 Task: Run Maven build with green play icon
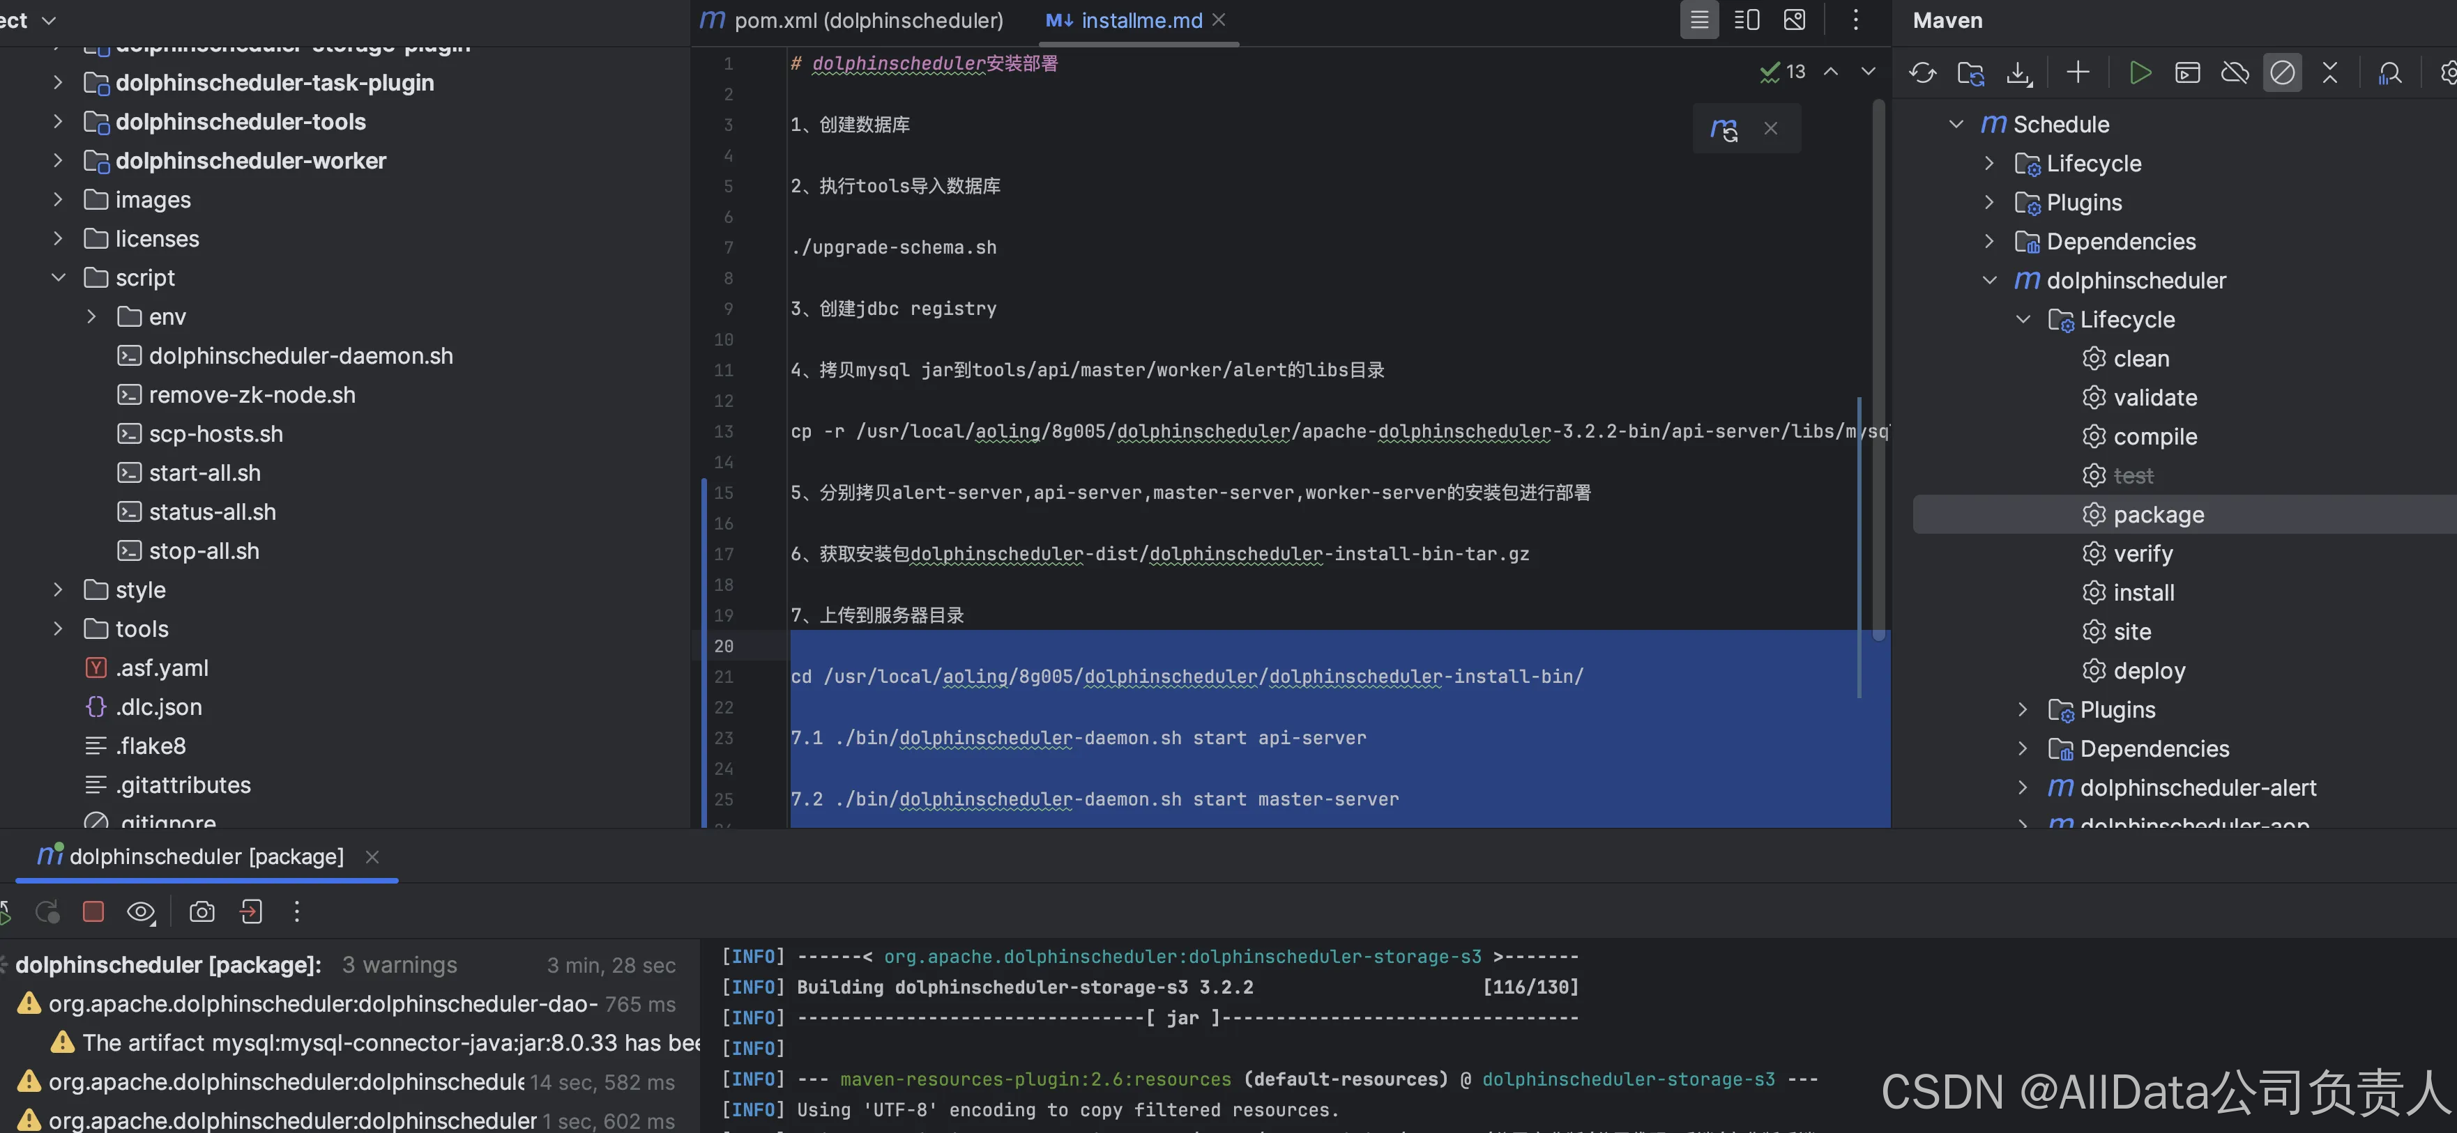pyautogui.click(x=2139, y=72)
